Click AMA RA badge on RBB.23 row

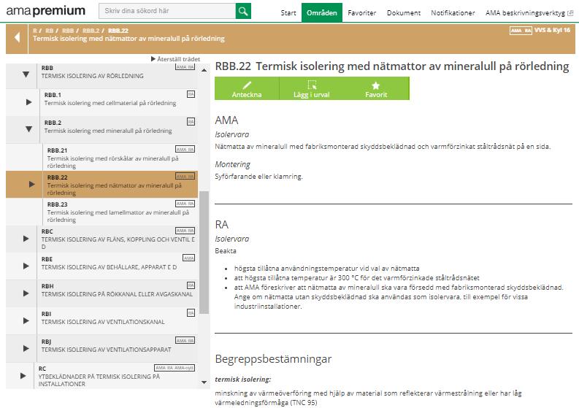pyautogui.click(x=185, y=204)
